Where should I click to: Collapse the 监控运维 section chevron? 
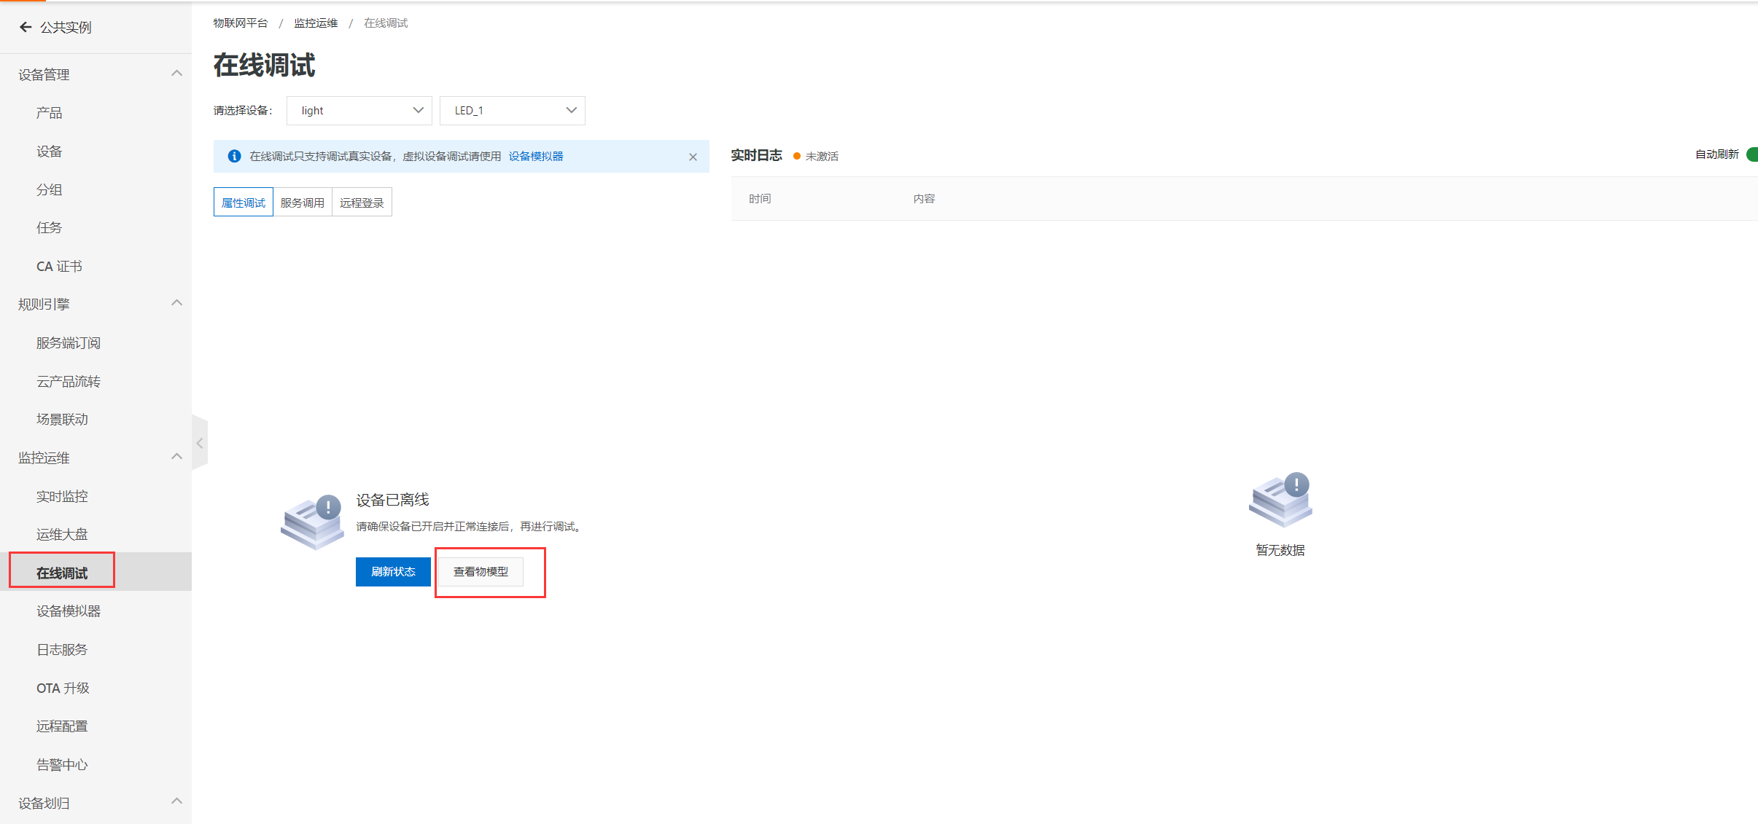tap(176, 457)
